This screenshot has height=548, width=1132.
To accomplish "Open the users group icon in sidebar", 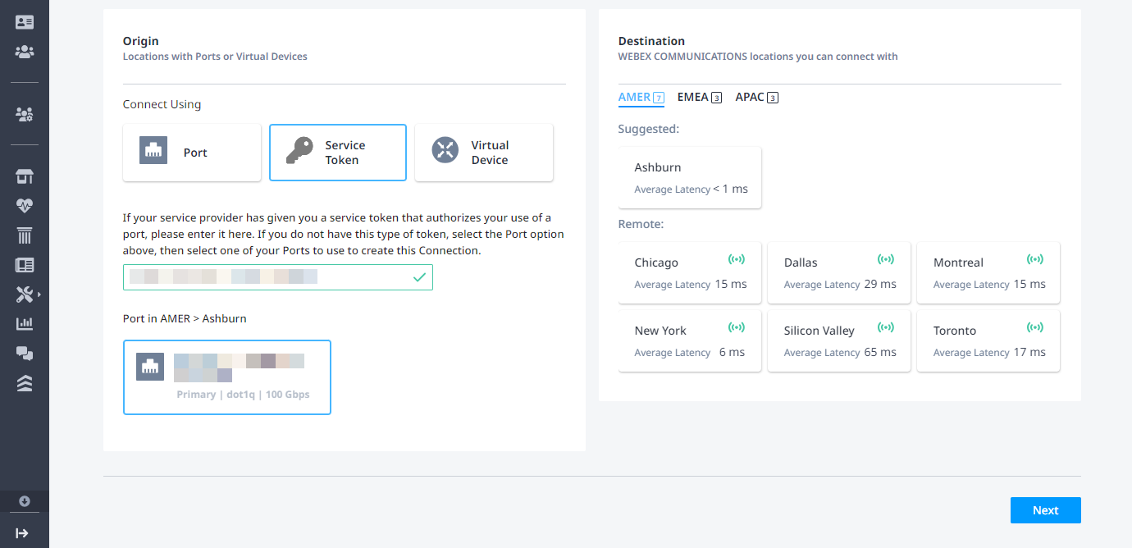I will (x=25, y=53).
